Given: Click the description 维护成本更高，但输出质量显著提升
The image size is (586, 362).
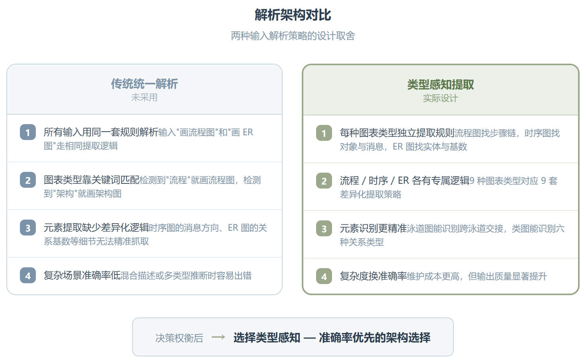Looking at the screenshot, I should point(477,276).
